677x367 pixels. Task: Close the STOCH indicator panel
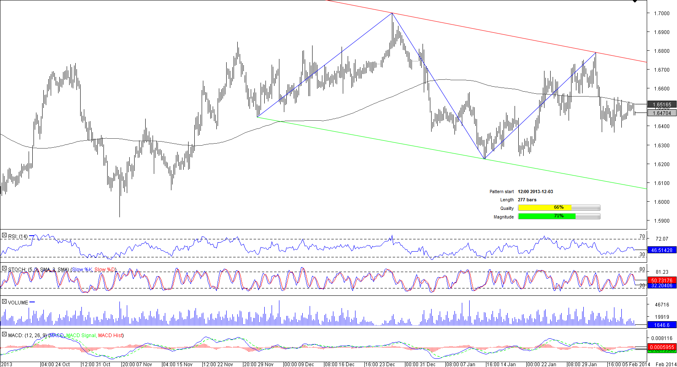[4, 269]
